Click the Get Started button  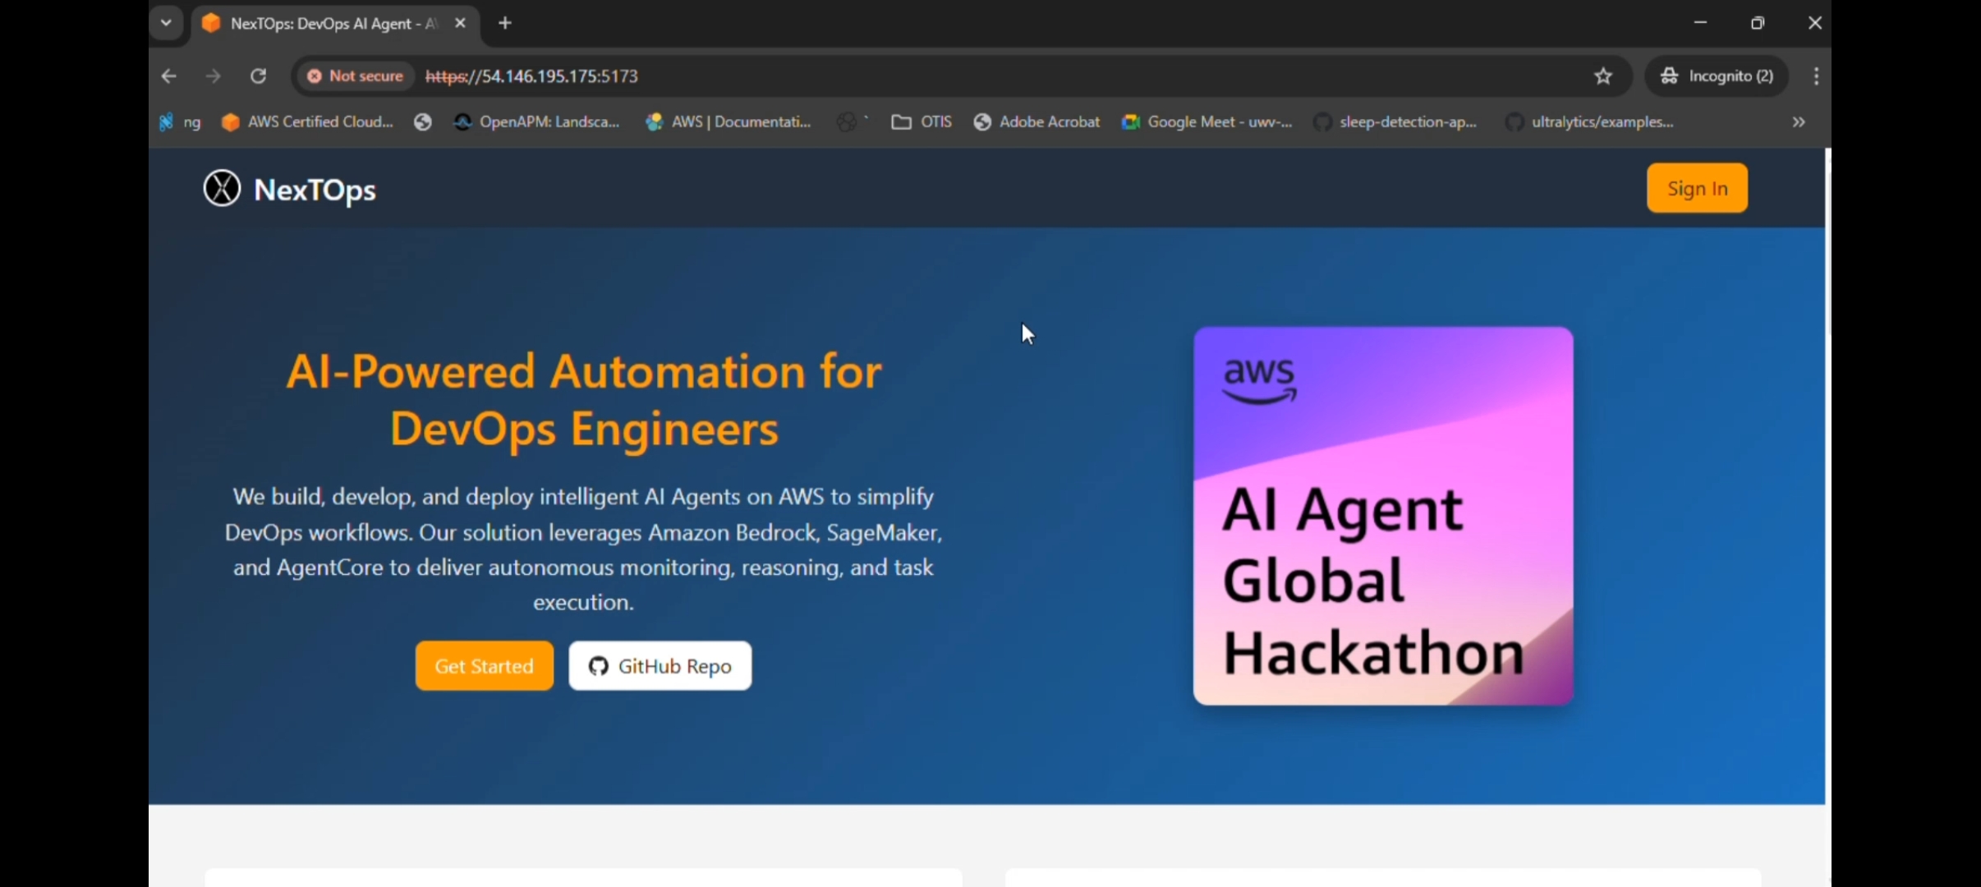pyautogui.click(x=484, y=666)
